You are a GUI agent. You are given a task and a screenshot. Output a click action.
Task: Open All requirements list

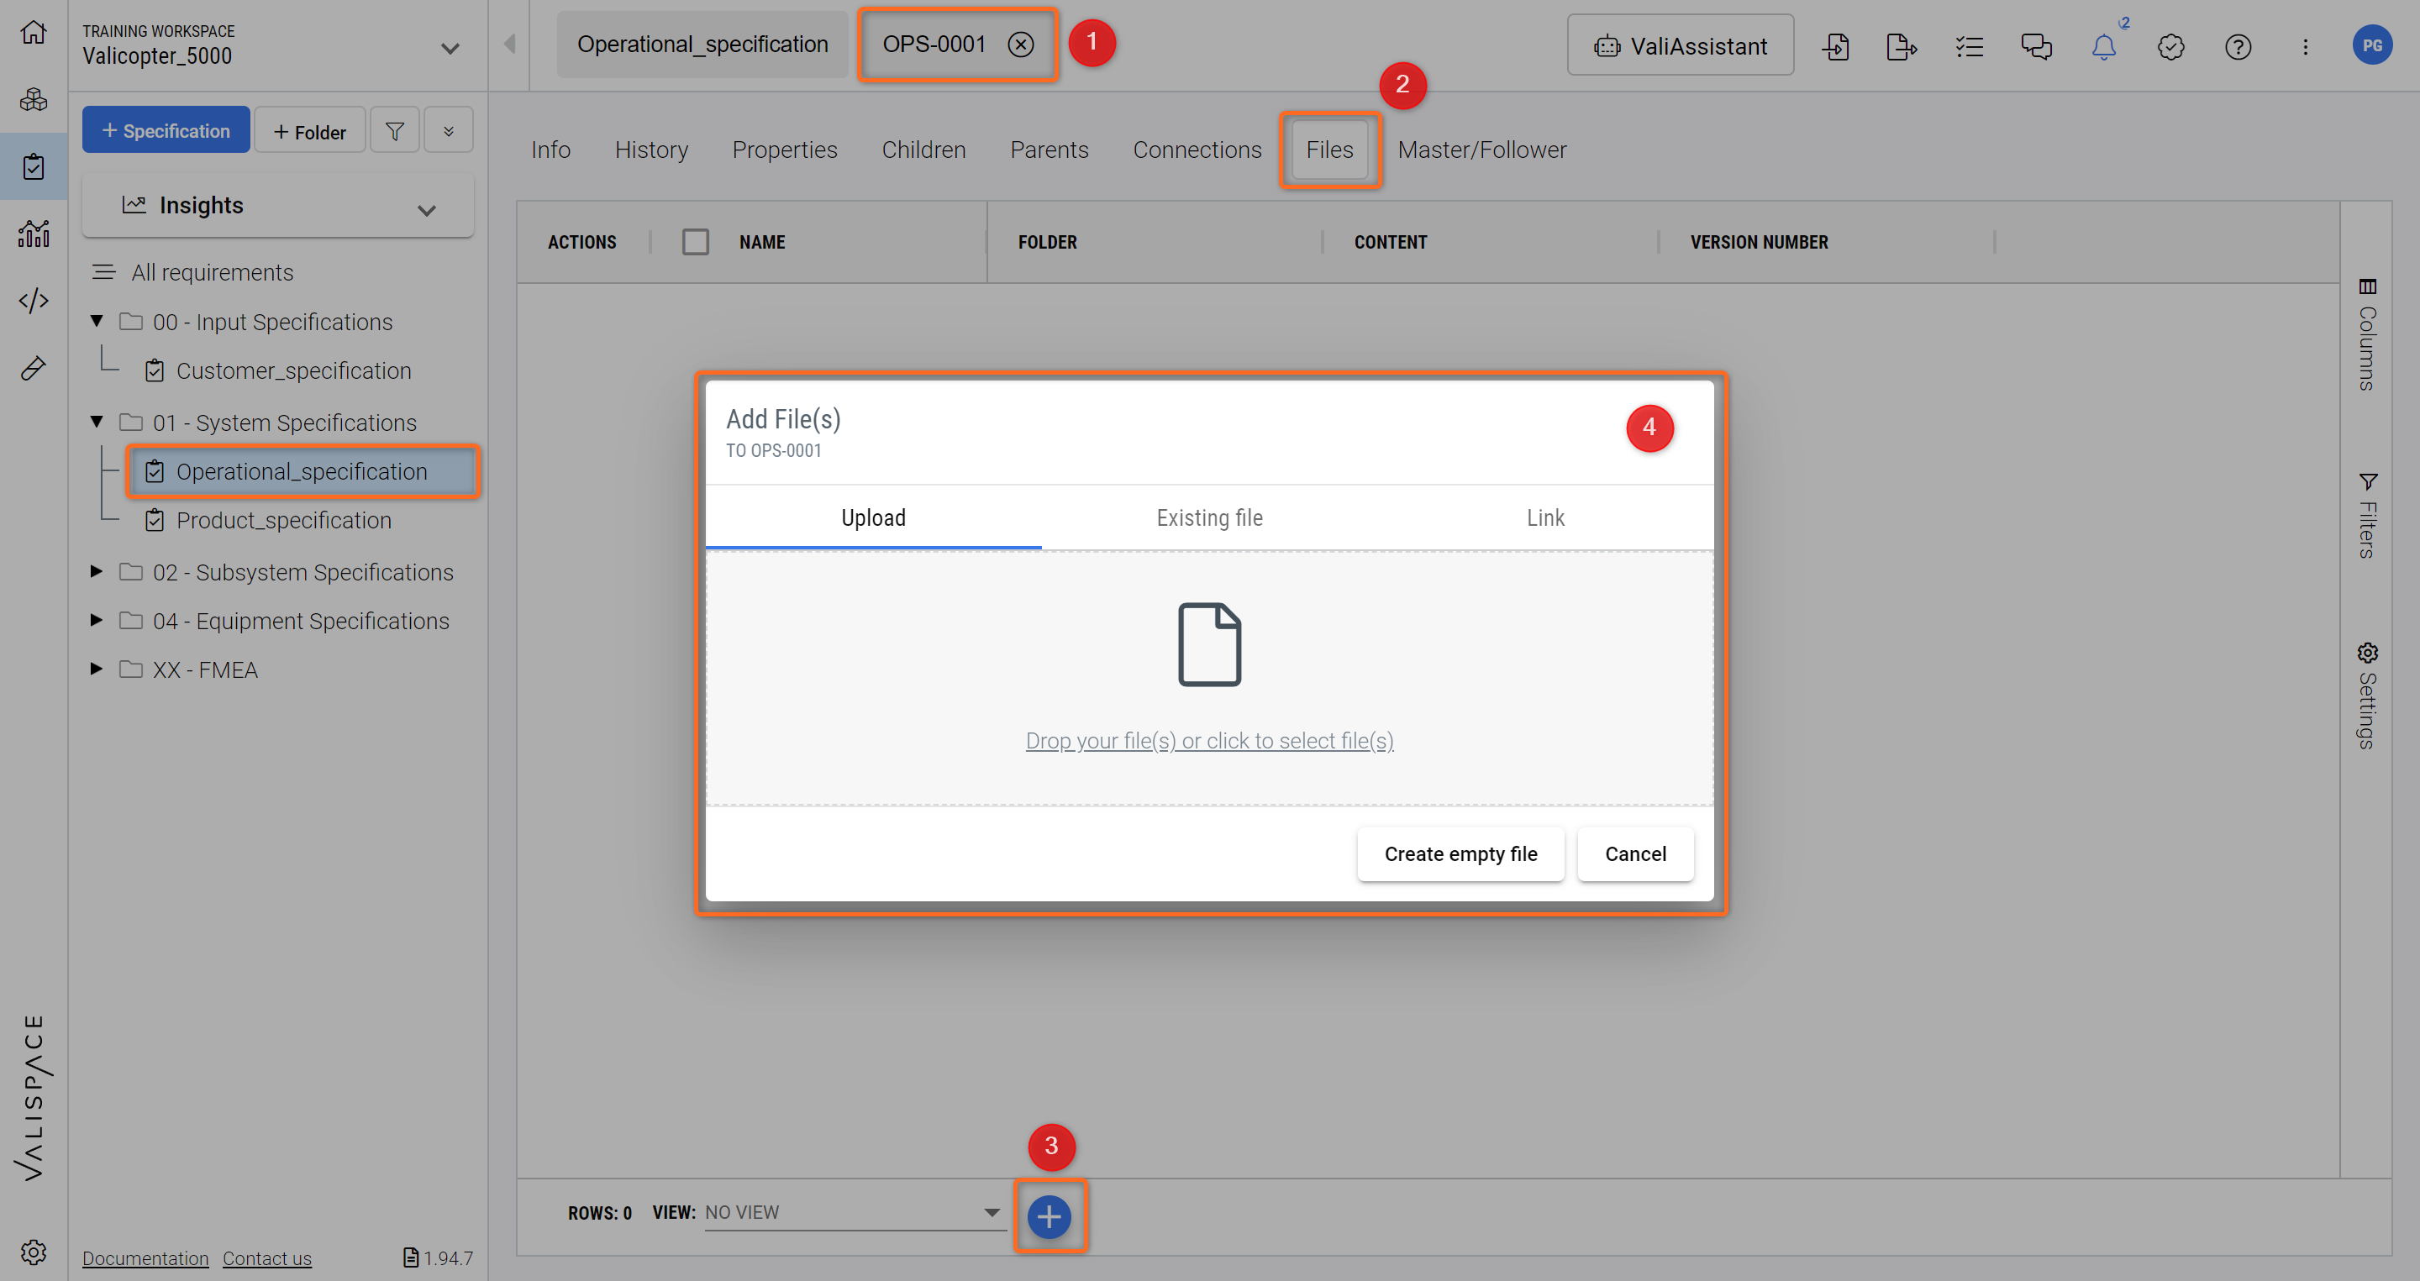click(x=213, y=272)
